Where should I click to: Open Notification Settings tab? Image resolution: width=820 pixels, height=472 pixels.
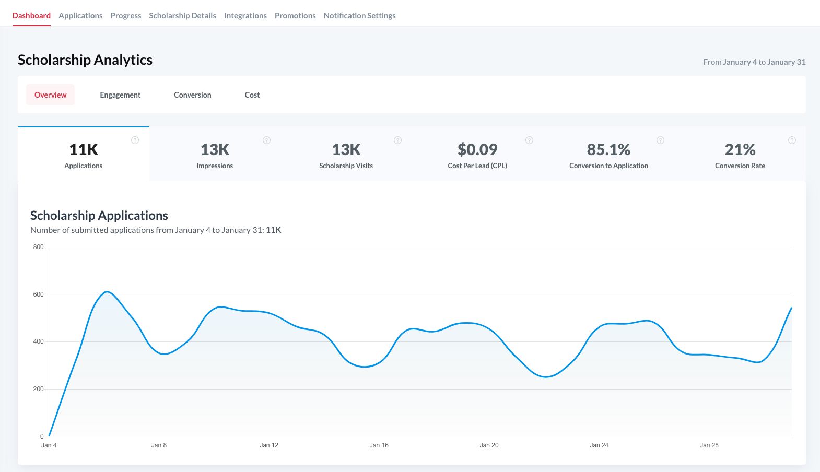pyautogui.click(x=359, y=16)
